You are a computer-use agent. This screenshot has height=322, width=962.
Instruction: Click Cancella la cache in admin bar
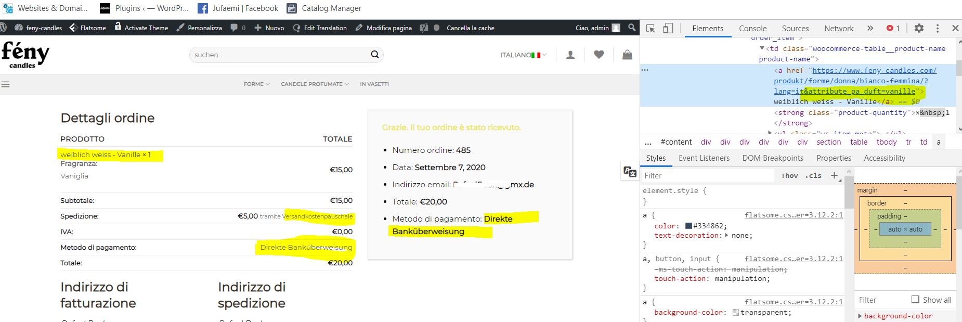coord(470,28)
